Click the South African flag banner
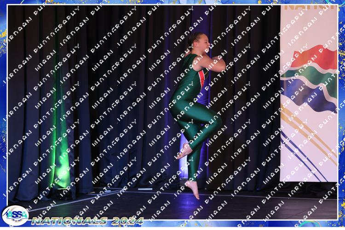Viewport: 345px width, 230px height. [309, 93]
